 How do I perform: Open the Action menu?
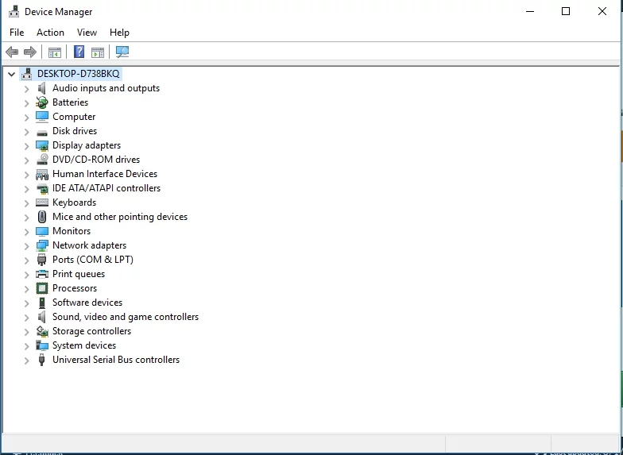[x=50, y=33]
